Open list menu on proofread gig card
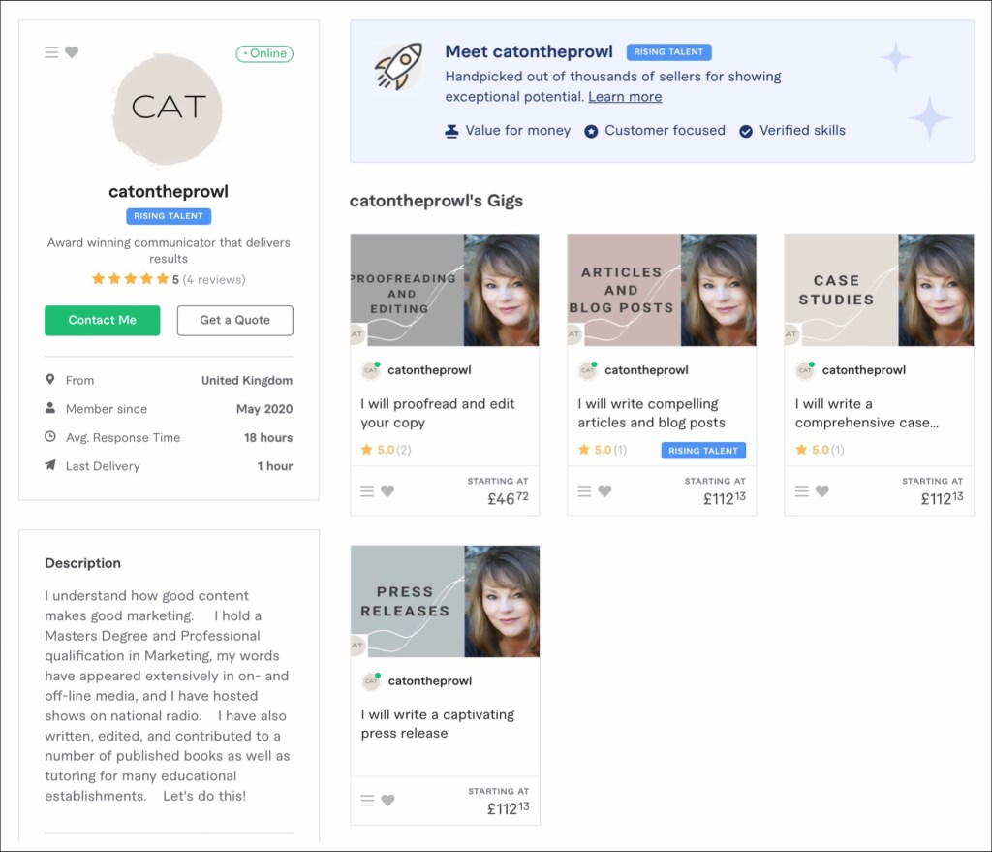Screen dimensions: 992x852 coord(367,491)
